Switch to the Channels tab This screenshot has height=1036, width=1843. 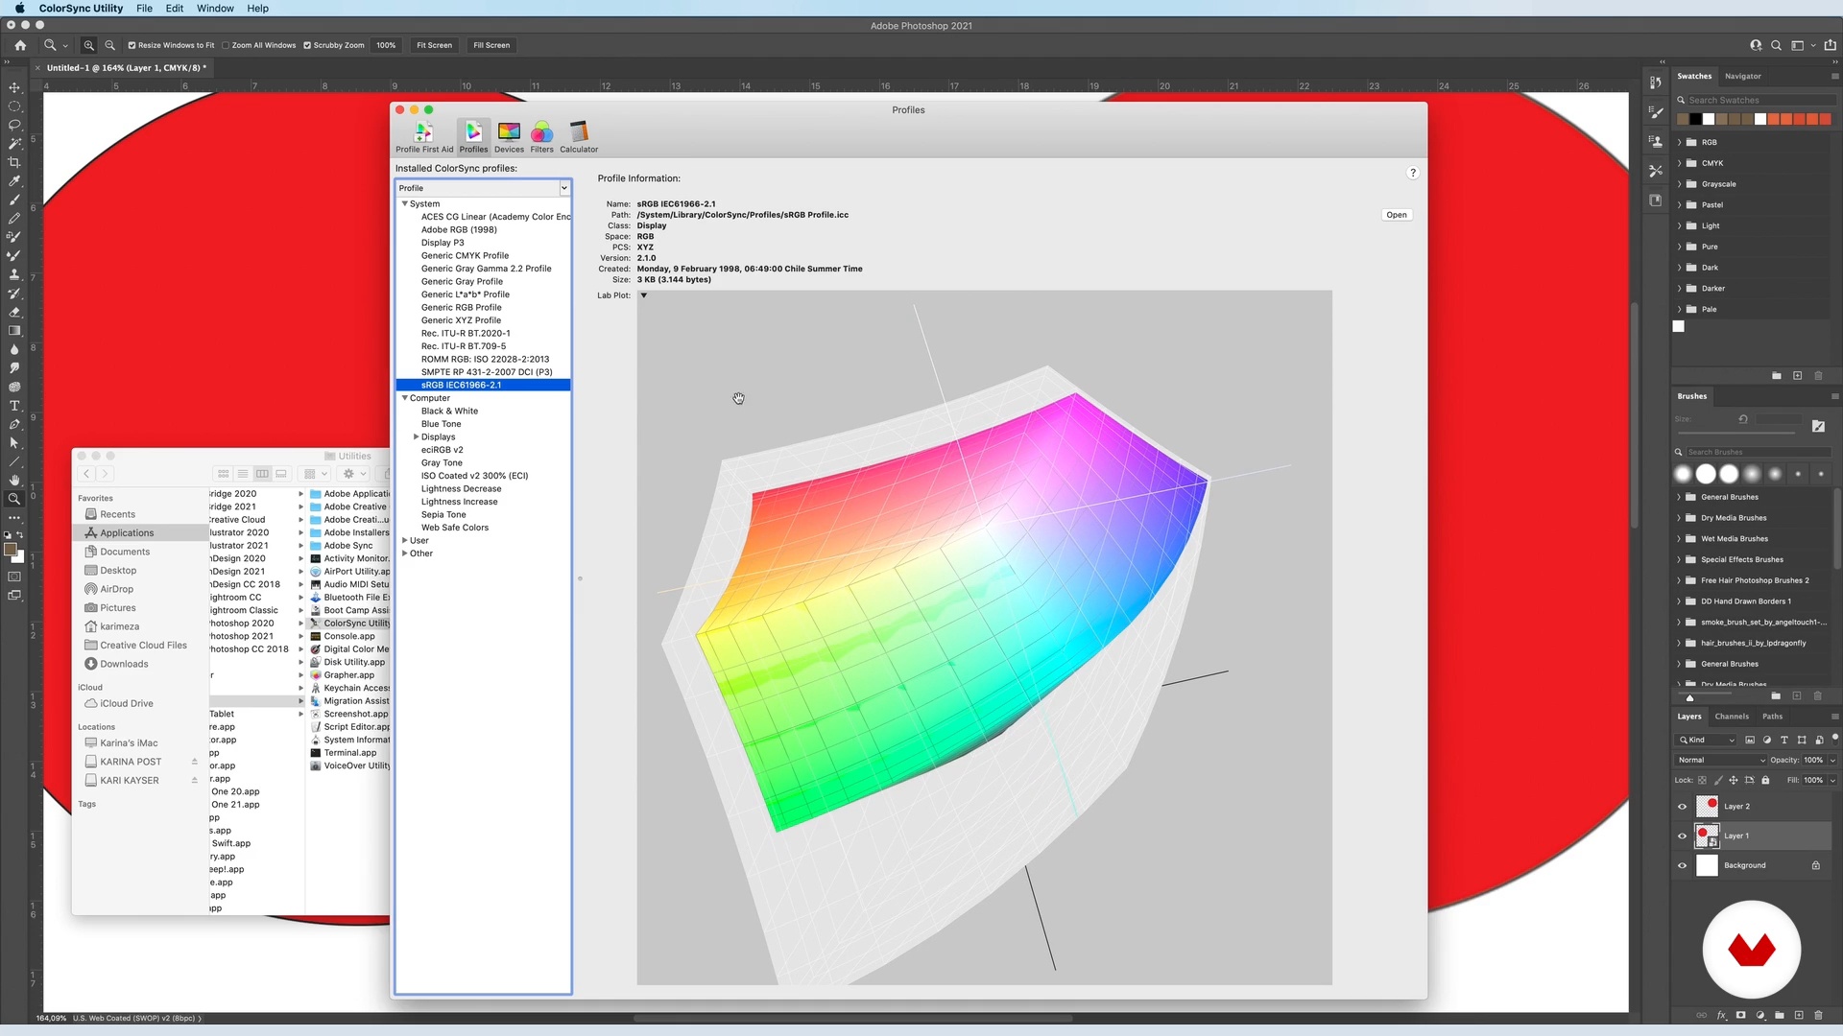[1732, 717]
